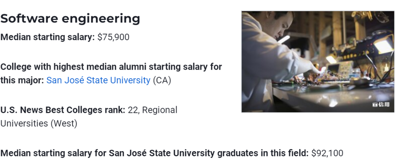Click the bold "this major:" text
The width and height of the screenshot is (400, 167).
[x=22, y=80]
